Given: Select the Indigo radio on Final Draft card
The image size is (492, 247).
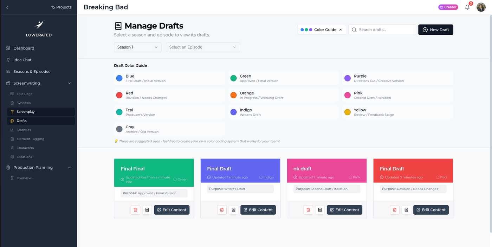Looking at the screenshot, I should 261,177.
